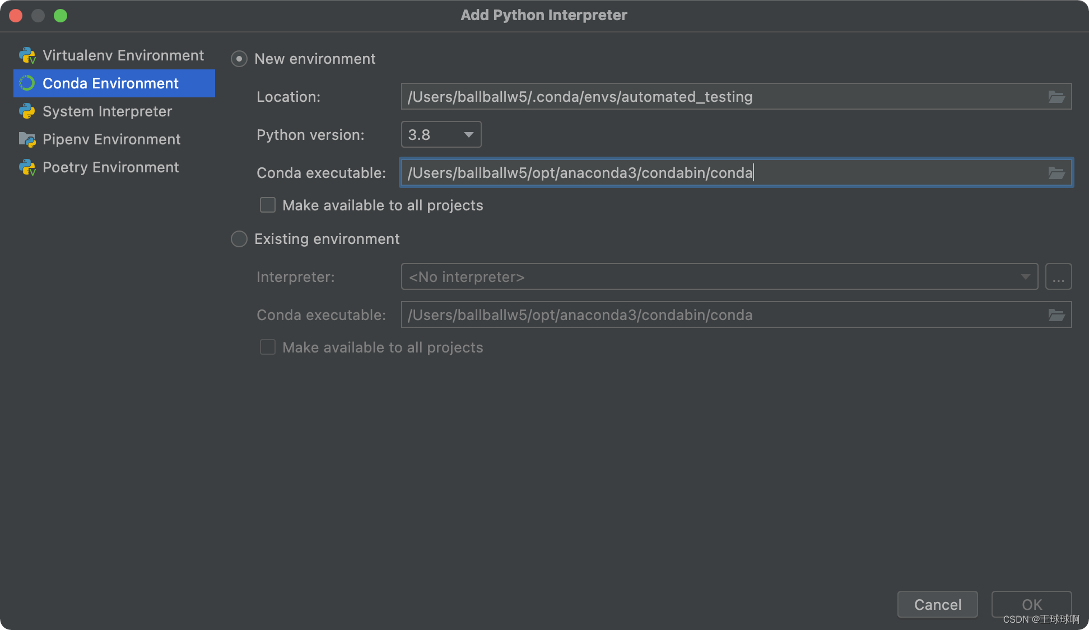The height and width of the screenshot is (630, 1089).
Task: Click the ellipsis button next to Interpreter
Action: pyautogui.click(x=1058, y=277)
